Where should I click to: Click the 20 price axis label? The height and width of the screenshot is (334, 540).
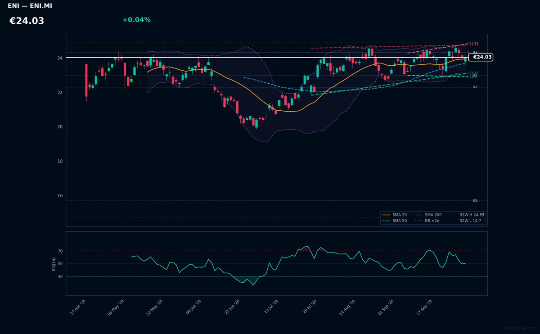[59, 127]
